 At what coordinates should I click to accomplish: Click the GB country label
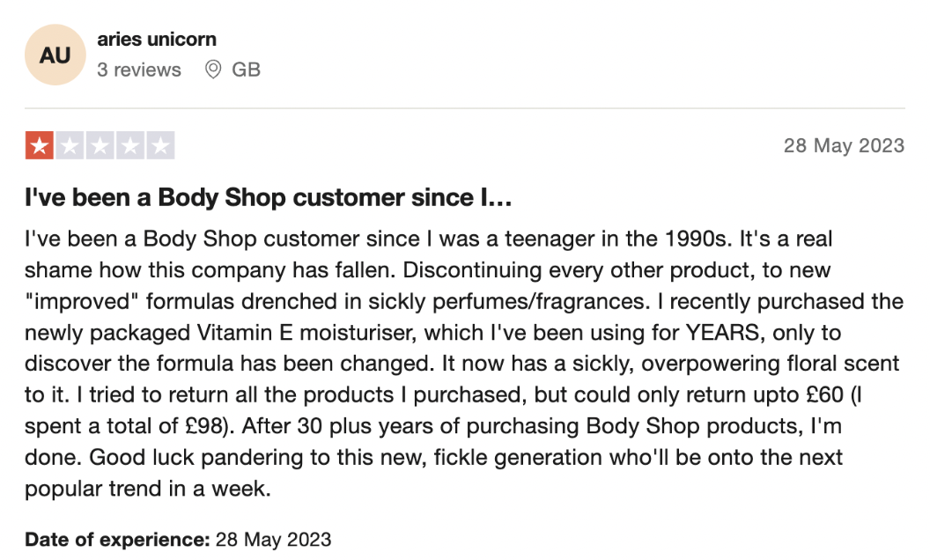click(246, 70)
